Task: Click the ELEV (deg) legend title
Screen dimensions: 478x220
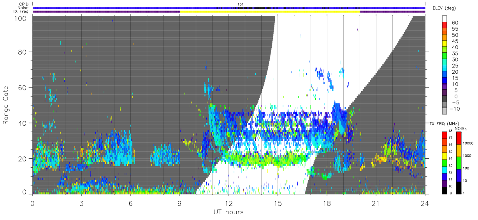Action: [444, 8]
